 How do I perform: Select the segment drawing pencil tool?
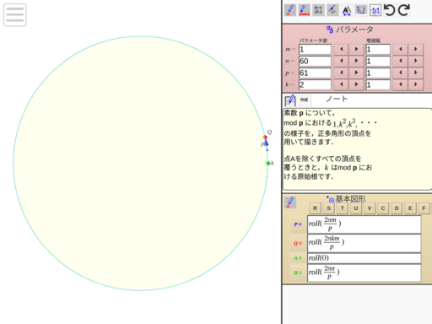(x=304, y=10)
